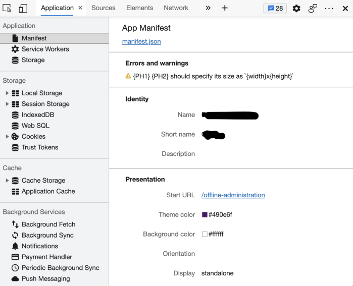353x286 pixels.
Task: Open the manifest.json link
Action: tap(141, 41)
